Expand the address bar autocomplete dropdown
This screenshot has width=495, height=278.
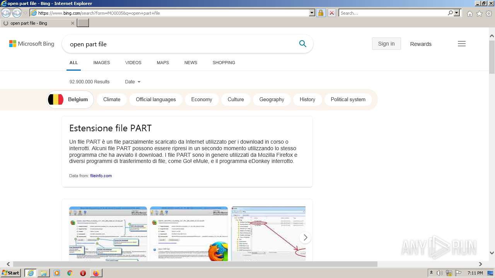312,13
